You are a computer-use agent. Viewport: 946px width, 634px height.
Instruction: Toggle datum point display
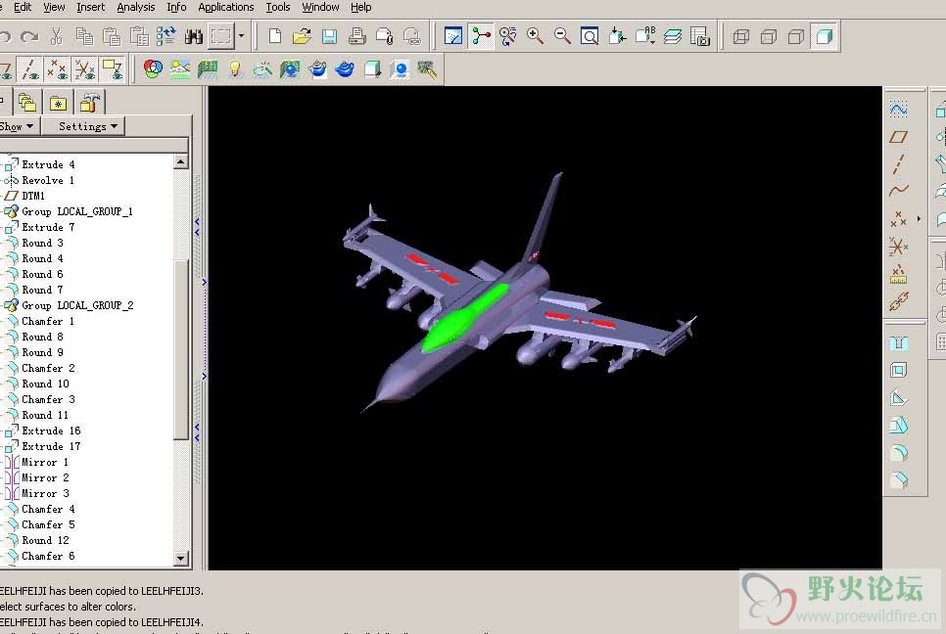coord(58,68)
